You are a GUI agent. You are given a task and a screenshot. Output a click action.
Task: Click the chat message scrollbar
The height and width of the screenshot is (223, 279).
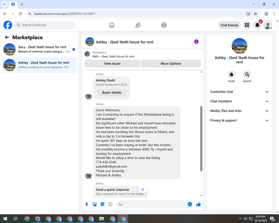pos(201,139)
